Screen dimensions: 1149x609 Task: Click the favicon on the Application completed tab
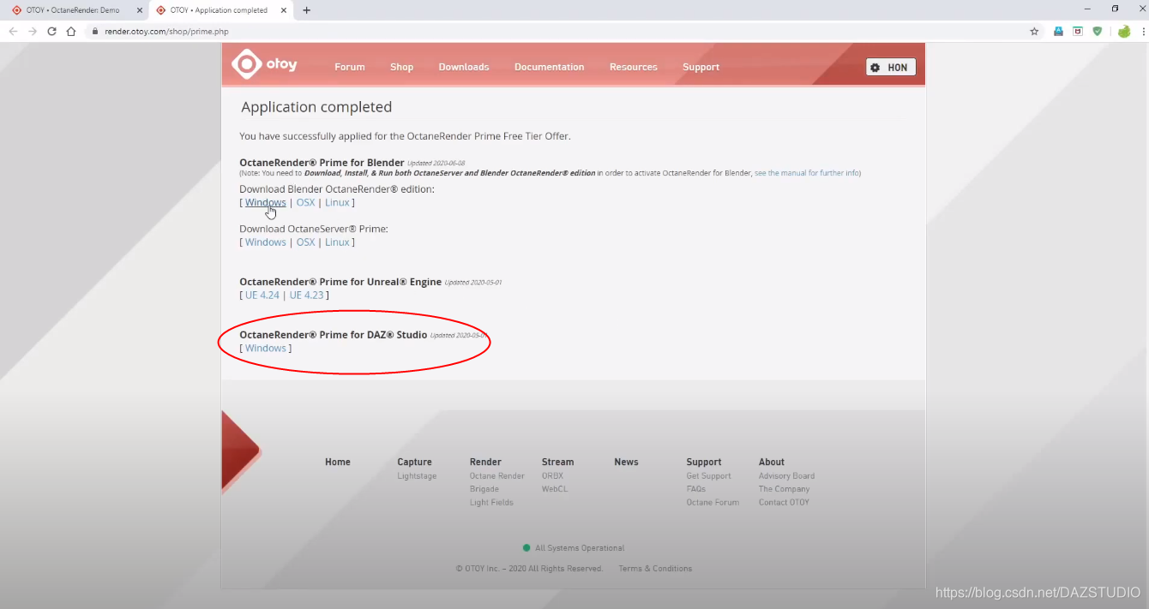click(x=160, y=10)
